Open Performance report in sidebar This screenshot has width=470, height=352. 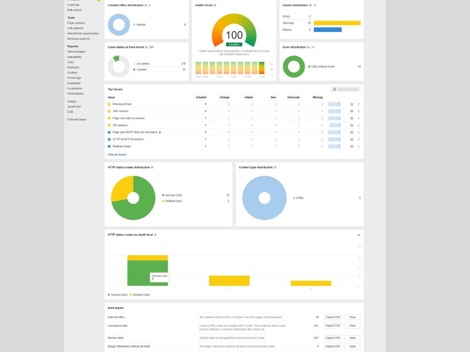(75, 94)
